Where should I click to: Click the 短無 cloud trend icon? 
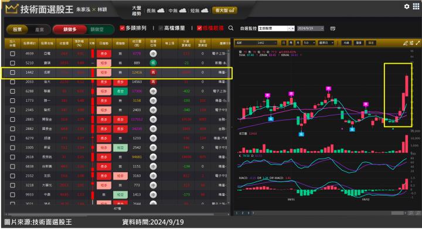tap(205, 11)
